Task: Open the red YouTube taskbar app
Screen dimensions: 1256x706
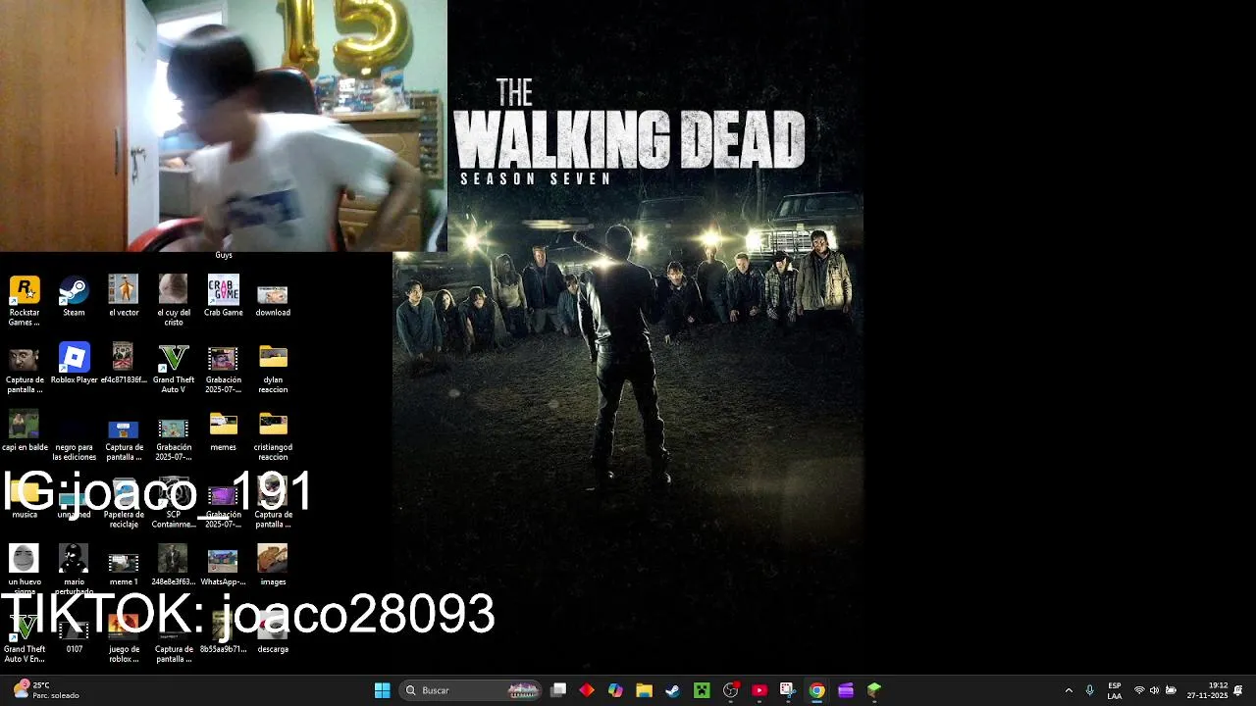Action: (759, 690)
